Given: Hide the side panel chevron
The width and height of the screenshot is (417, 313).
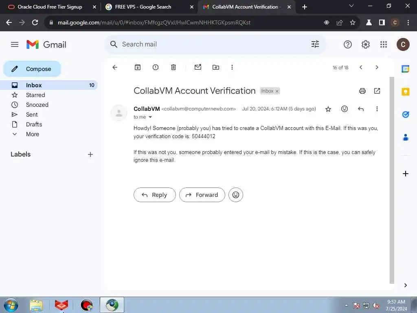Looking at the screenshot, I should click(x=405, y=285).
